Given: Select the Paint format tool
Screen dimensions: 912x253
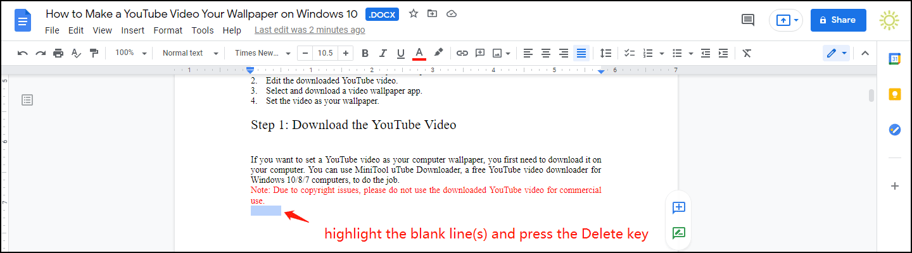Looking at the screenshot, I should click(x=94, y=53).
